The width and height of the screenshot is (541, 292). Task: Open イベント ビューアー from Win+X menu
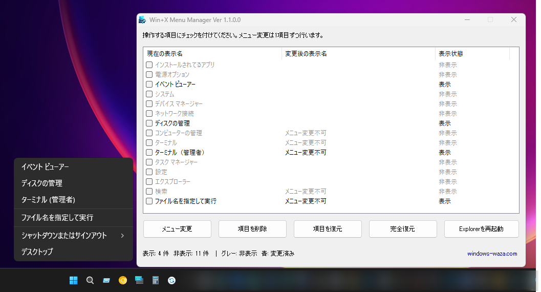74,166
